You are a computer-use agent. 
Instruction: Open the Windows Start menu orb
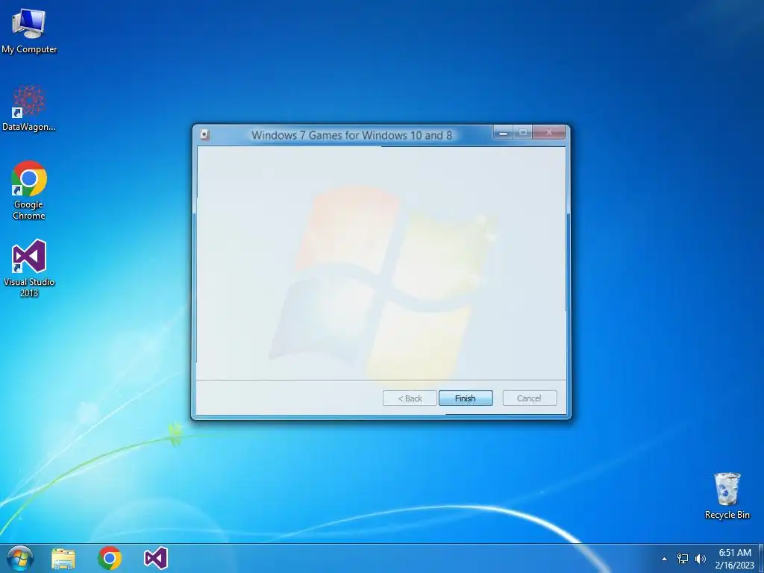coord(20,558)
